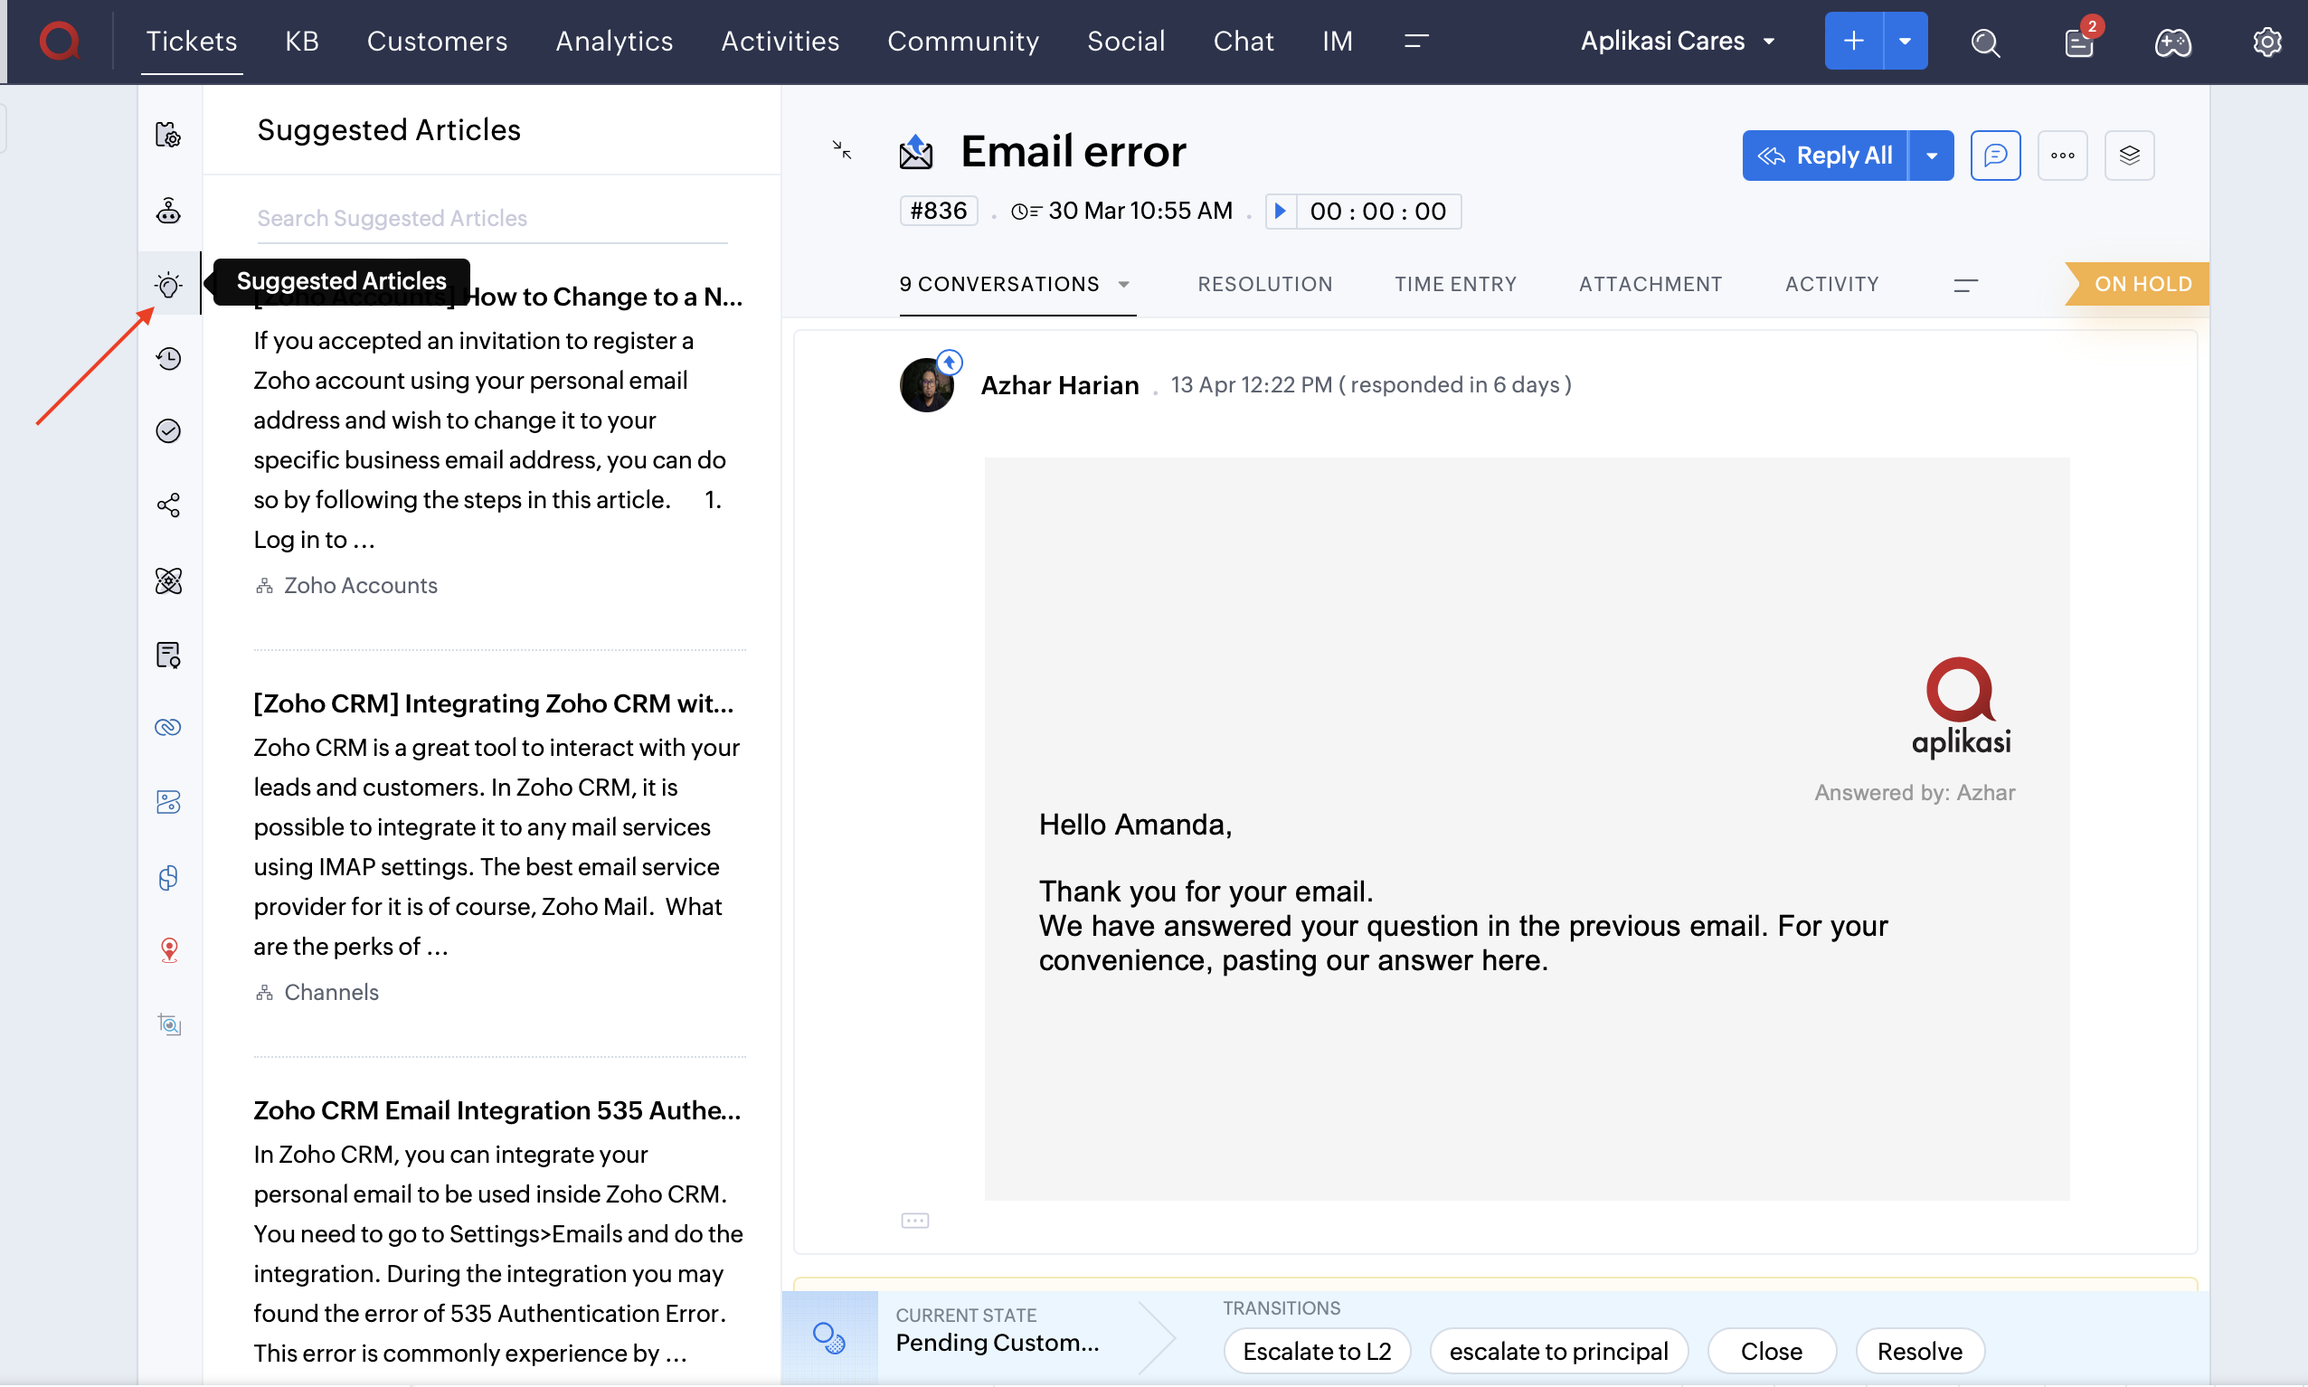Open the 535 Authentication Error article
The width and height of the screenshot is (2308, 1387).
point(497,1109)
